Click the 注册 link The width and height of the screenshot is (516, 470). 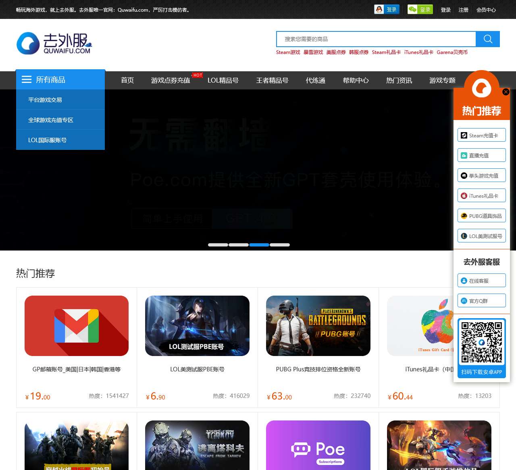click(464, 10)
